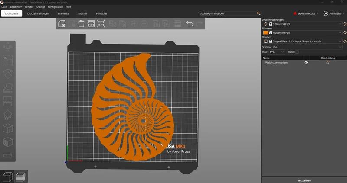Image resolution: width=347 pixels, height=183 pixels.
Task: Expand the Expertenmodus mode dropdown
Action: click(x=306, y=13)
